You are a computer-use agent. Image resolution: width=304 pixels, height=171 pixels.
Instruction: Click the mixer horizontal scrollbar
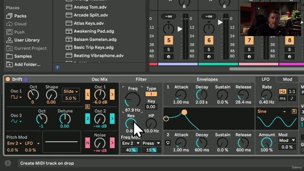[x=266, y=69]
